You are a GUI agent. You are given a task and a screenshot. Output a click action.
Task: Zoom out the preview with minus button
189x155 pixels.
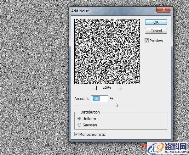click(94, 88)
